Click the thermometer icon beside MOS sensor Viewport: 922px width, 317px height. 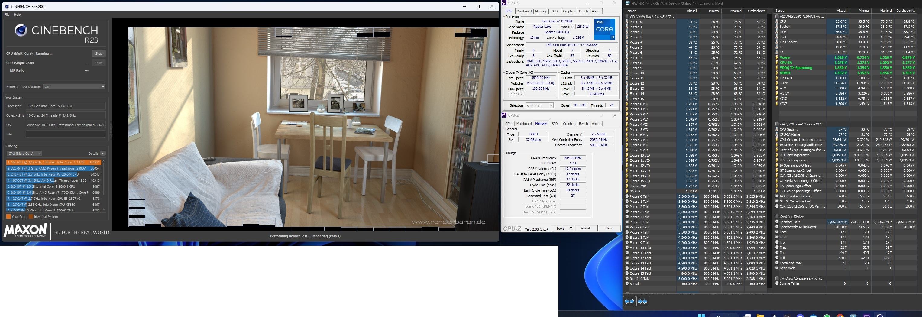click(777, 32)
